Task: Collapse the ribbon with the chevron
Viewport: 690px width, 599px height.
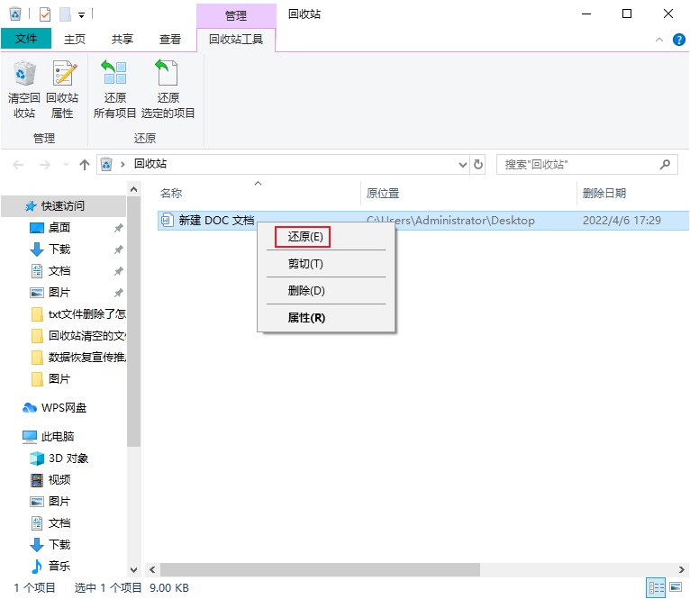Action: (658, 40)
